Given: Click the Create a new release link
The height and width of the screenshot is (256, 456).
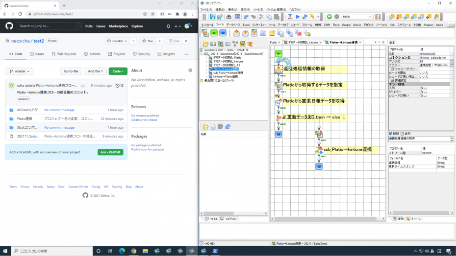Looking at the screenshot, I should click(x=144, y=120).
